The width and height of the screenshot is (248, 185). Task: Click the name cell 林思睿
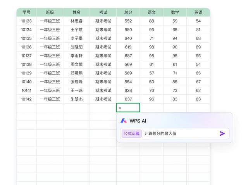(76, 21)
